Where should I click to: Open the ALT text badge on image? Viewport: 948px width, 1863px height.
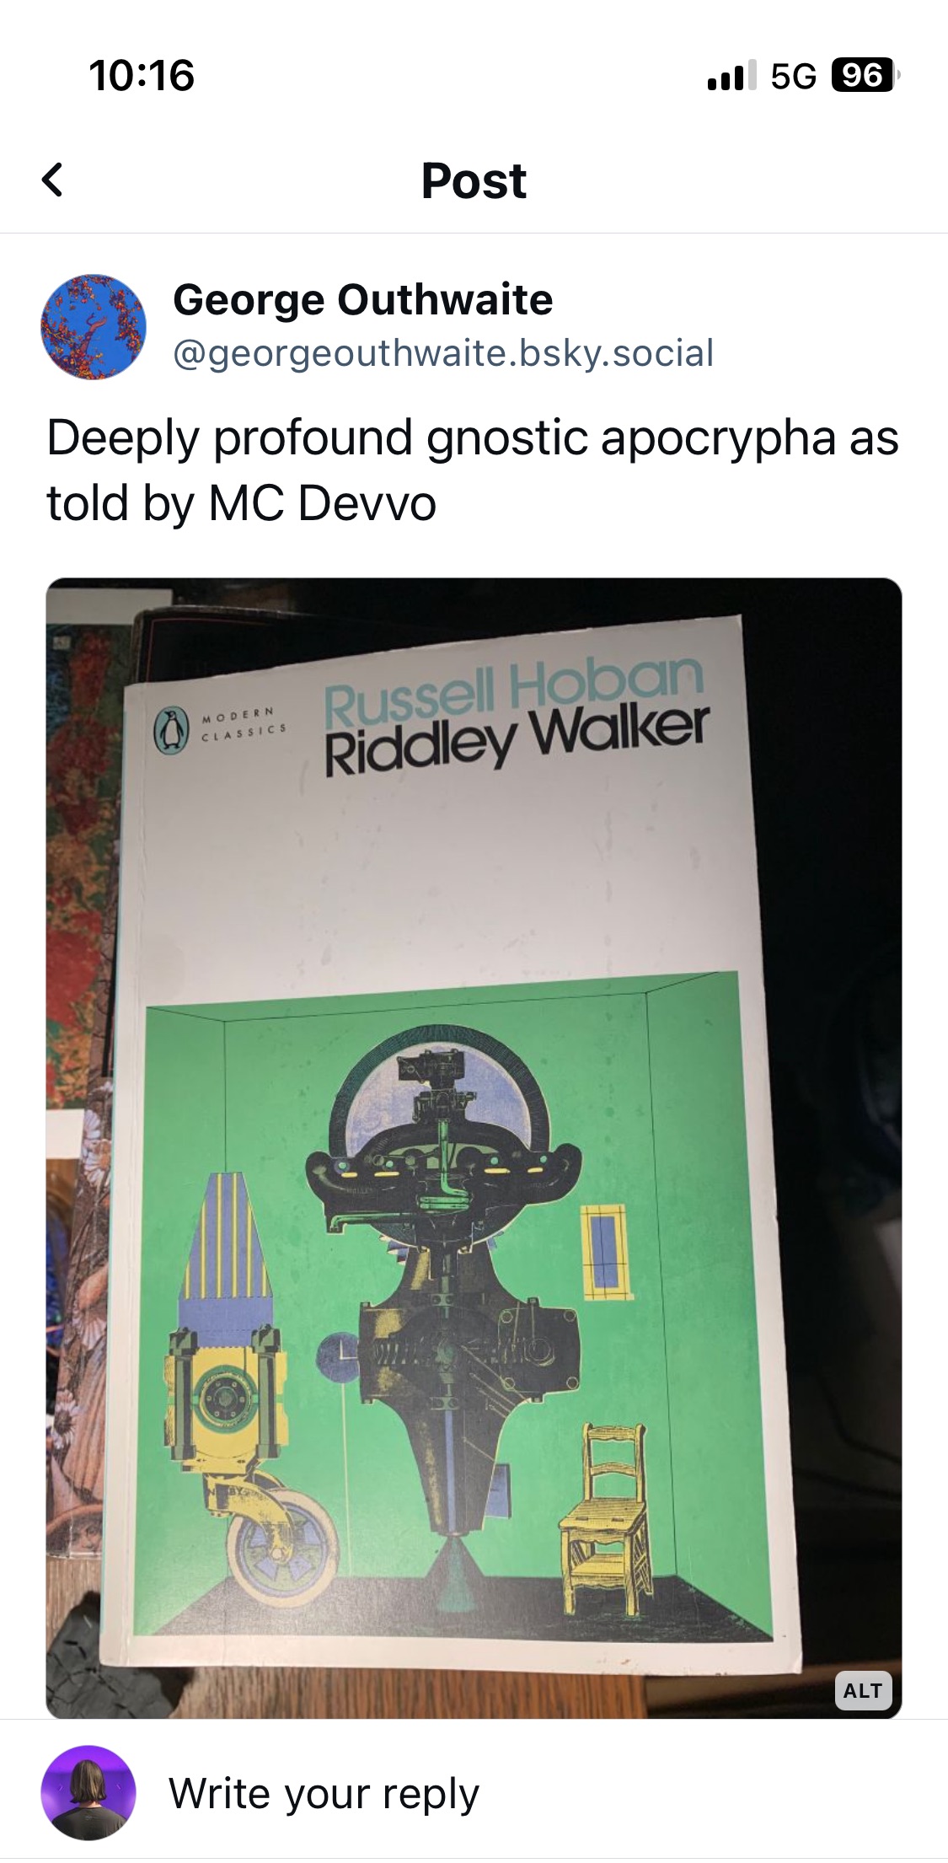(x=862, y=1690)
